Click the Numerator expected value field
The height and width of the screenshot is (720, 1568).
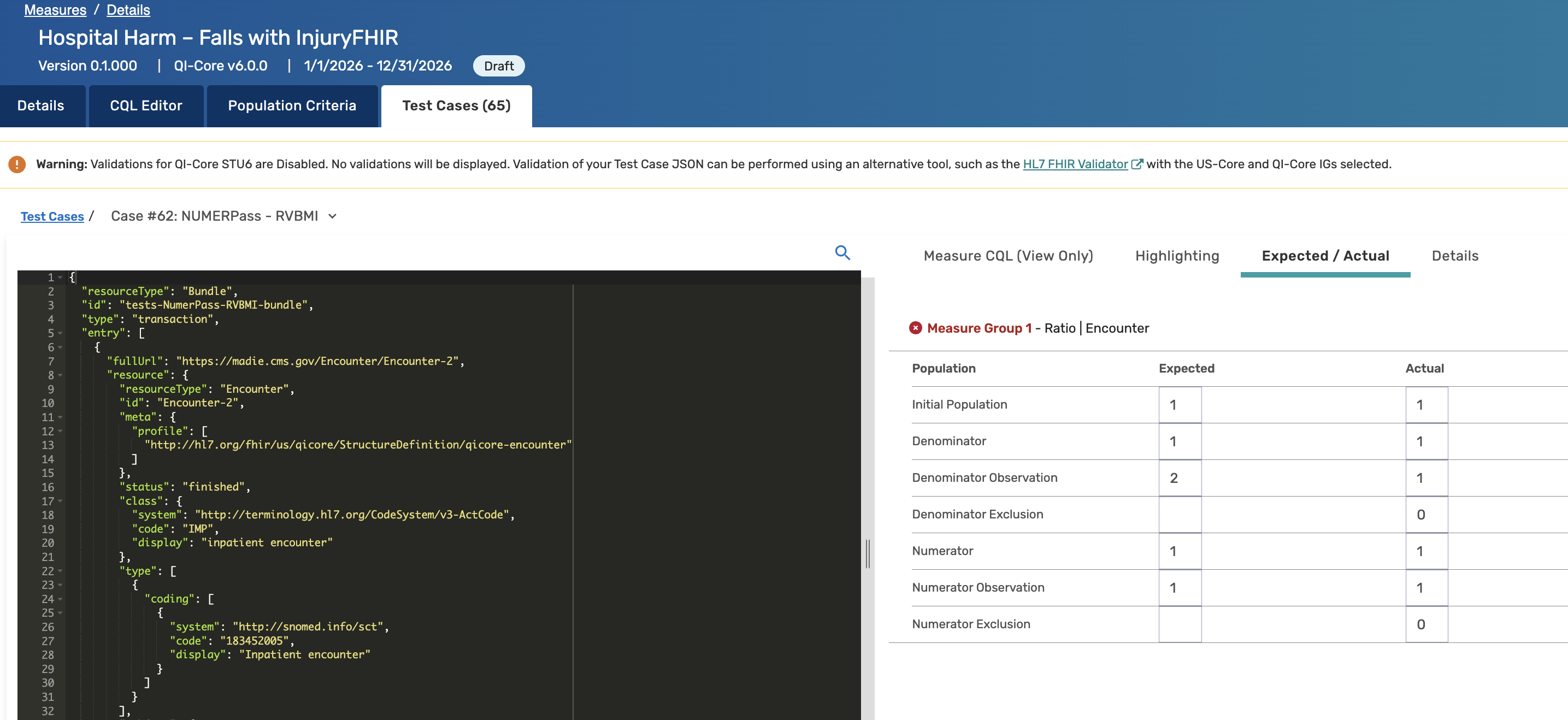click(1180, 551)
